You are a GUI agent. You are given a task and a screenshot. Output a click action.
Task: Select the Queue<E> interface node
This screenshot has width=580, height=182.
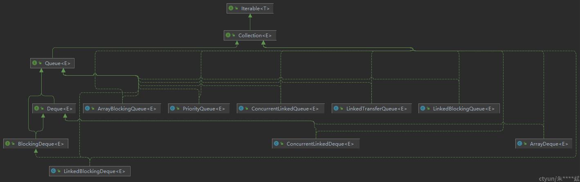52,63
